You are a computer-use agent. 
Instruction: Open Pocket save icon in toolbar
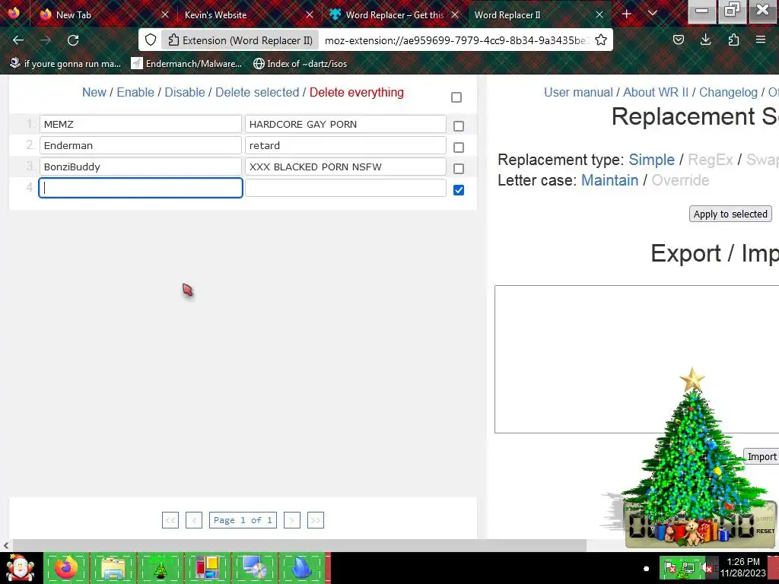tap(678, 40)
